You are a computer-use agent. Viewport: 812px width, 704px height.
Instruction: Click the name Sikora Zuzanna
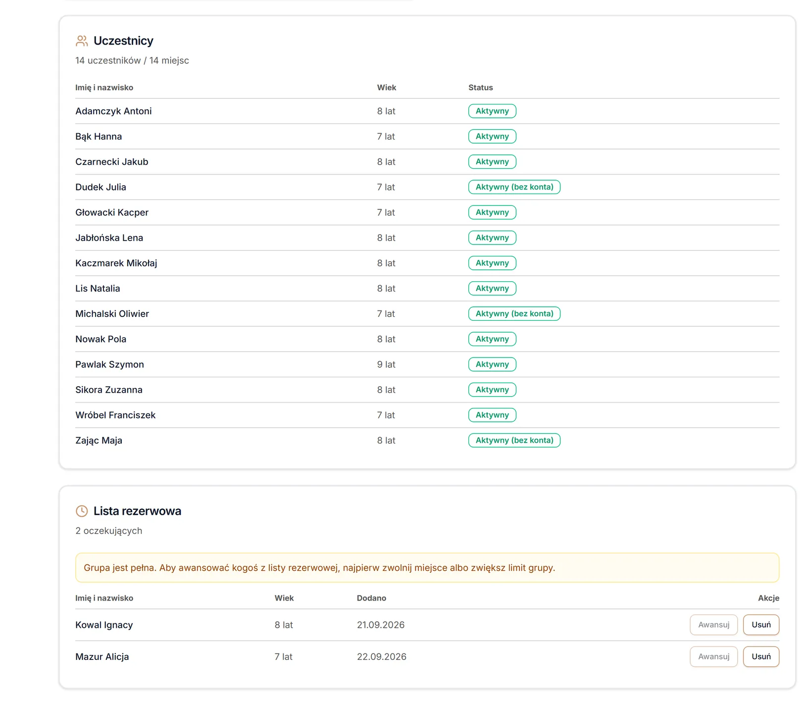pos(109,390)
